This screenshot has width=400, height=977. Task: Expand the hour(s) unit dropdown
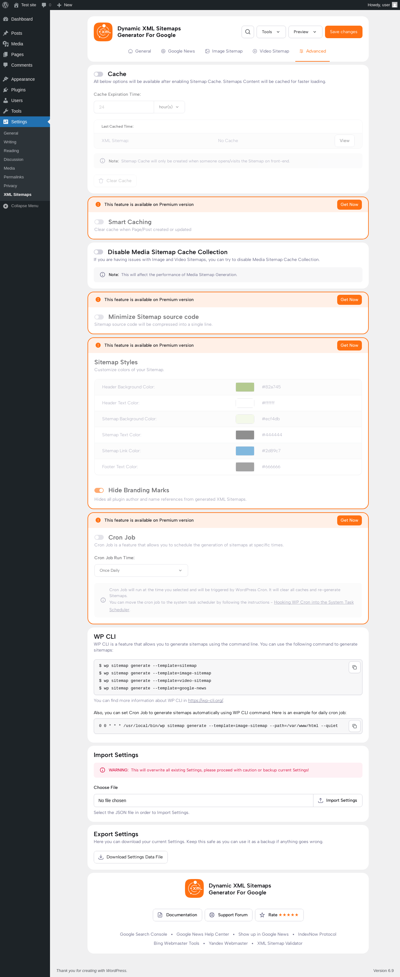169,107
